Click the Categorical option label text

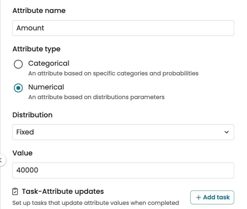[49, 63]
